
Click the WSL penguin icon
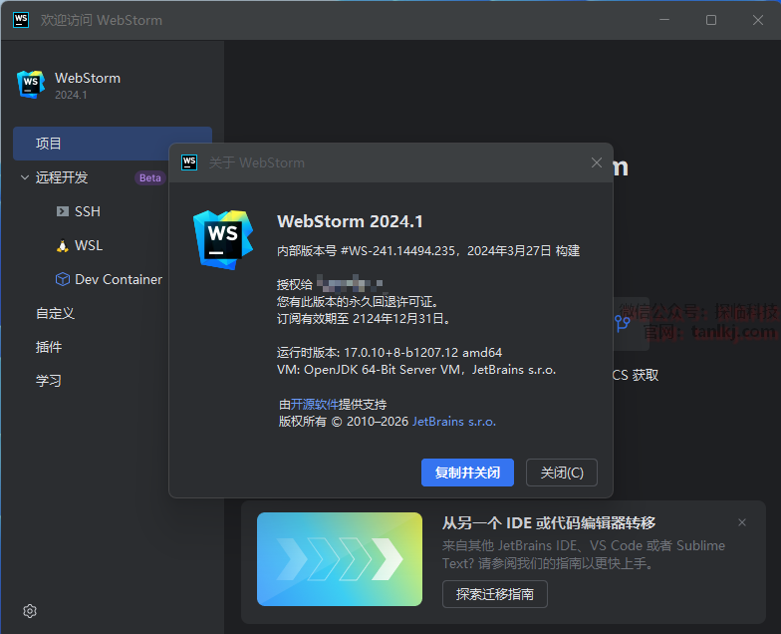pos(62,245)
